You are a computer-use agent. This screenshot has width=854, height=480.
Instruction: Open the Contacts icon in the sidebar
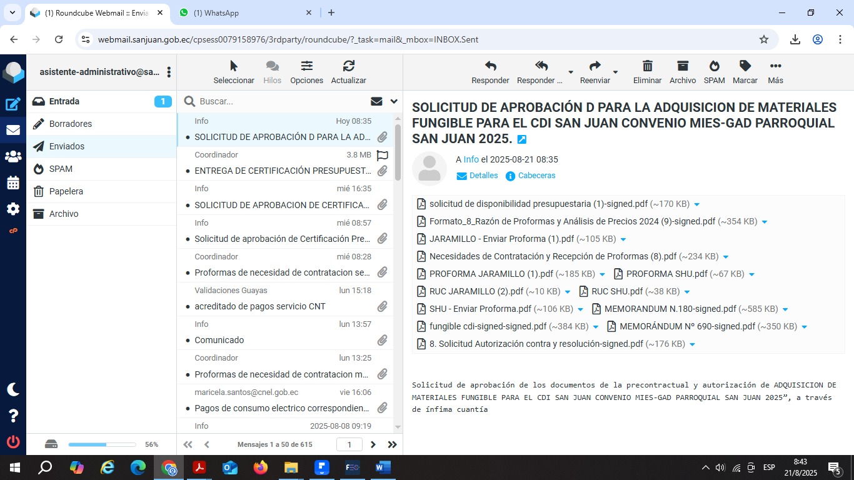[x=13, y=157]
